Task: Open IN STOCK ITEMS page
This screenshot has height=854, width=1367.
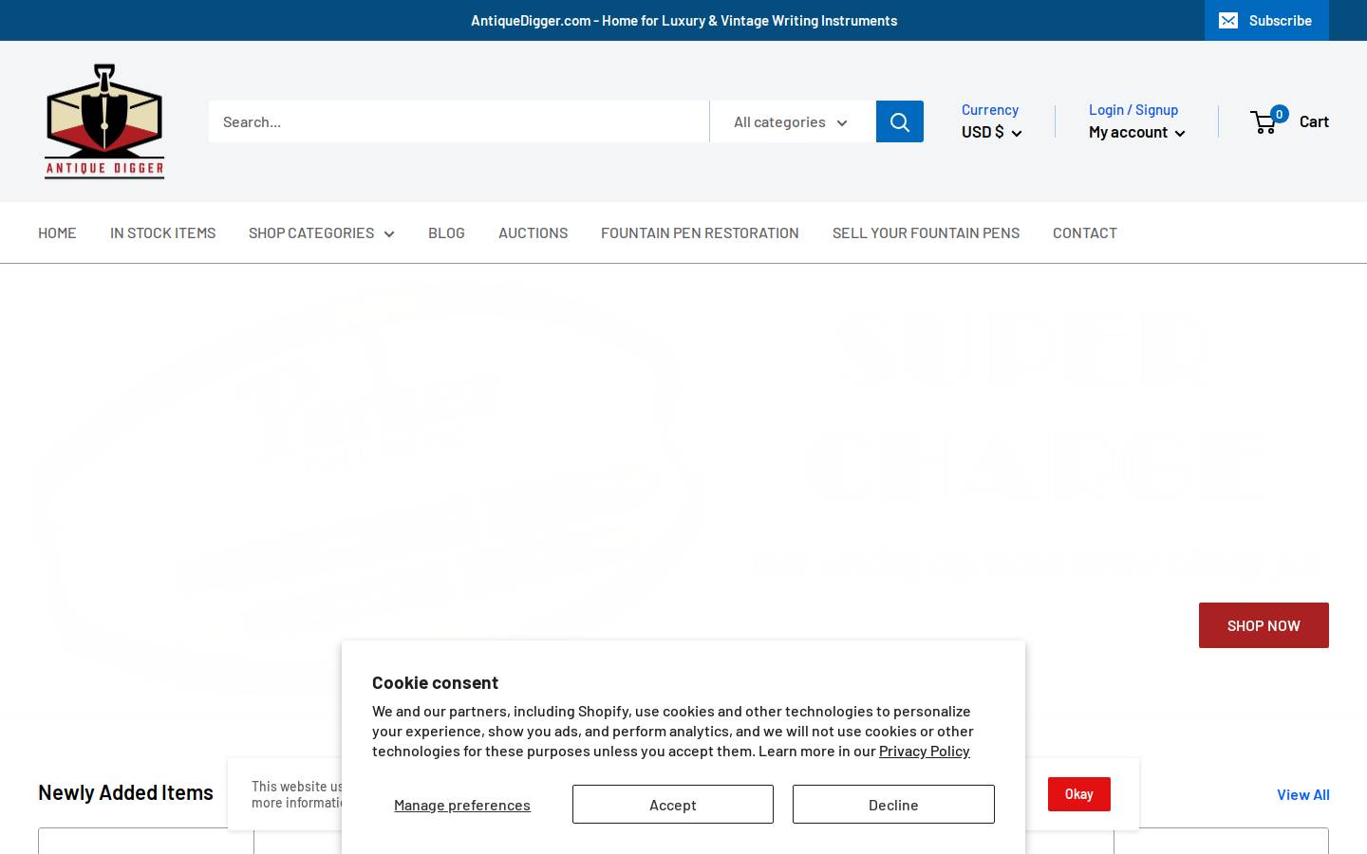Action: click(x=162, y=232)
